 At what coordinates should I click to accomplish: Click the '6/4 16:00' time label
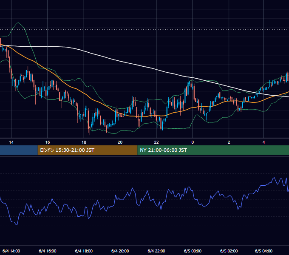pos(48,251)
